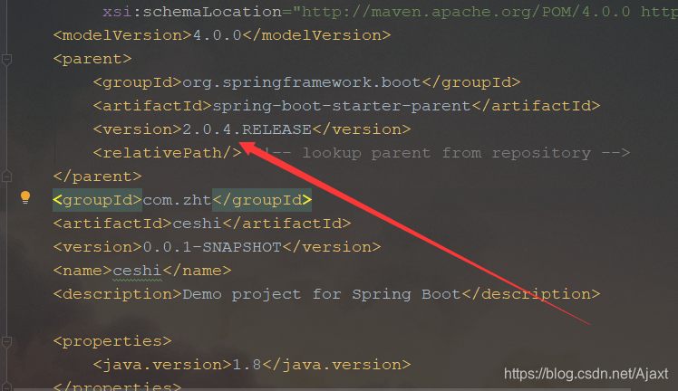
Task: Click the relativePath tag
Action: tap(168, 153)
